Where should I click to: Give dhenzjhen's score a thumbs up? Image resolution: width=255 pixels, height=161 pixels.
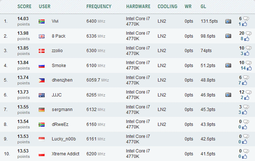(x=246, y=83)
